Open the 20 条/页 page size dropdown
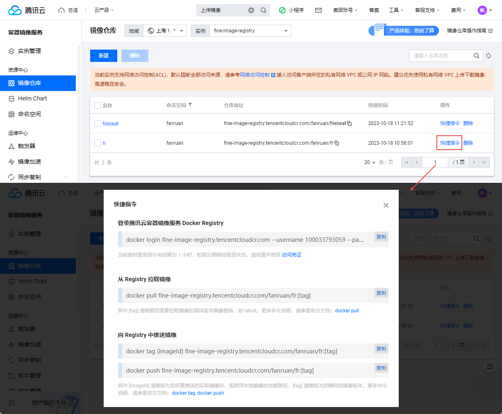 click(x=370, y=162)
